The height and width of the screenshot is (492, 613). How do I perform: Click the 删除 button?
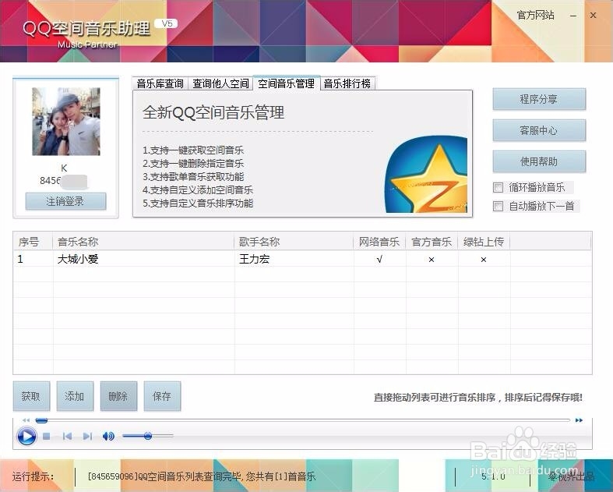pos(118,396)
